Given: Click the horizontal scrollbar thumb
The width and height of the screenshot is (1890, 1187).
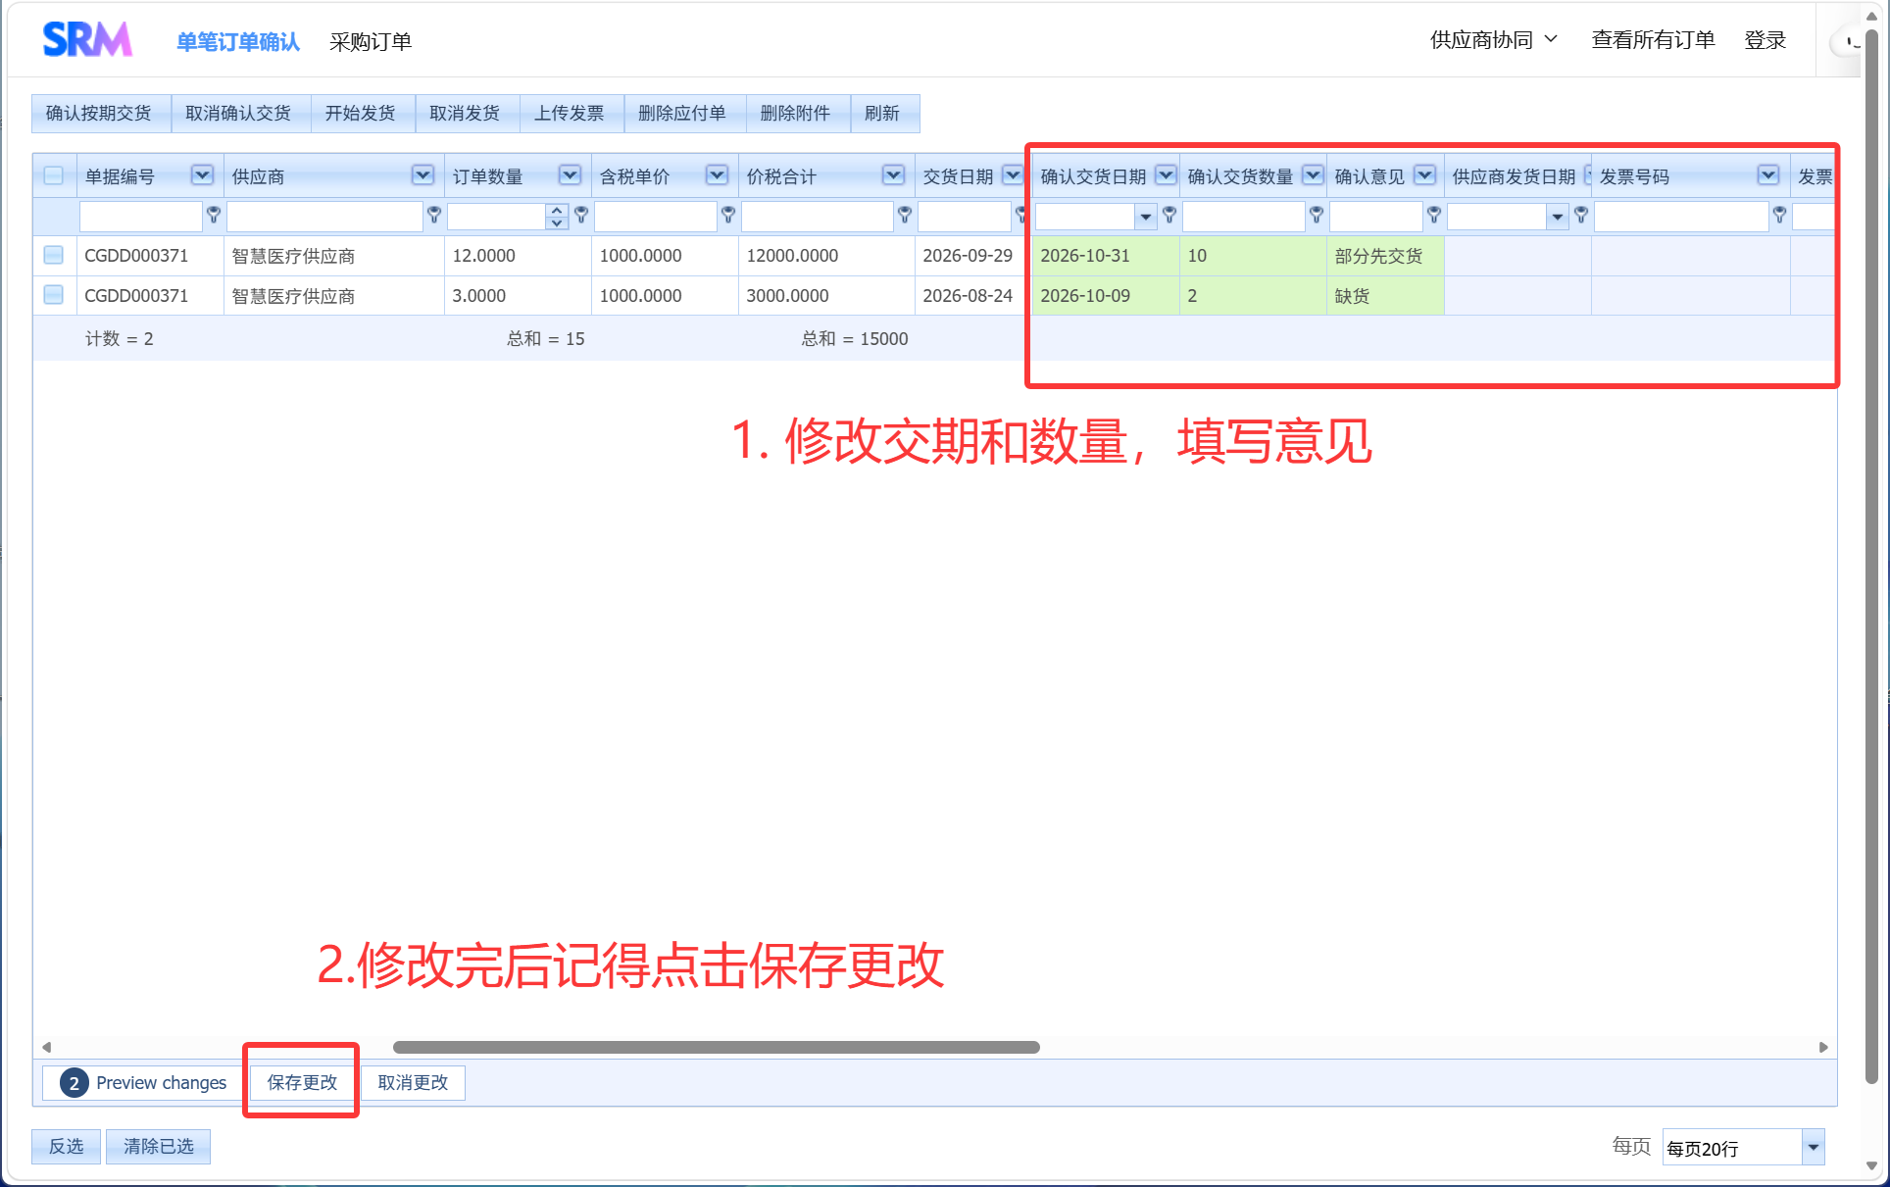Looking at the screenshot, I should pos(716,1047).
